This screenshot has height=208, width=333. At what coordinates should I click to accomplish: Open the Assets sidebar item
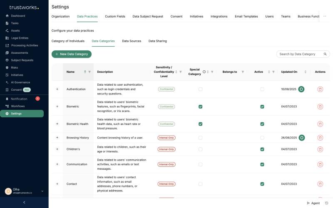tap(15, 30)
